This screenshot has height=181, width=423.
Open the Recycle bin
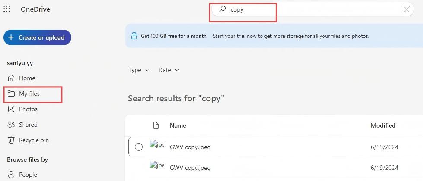coord(34,140)
